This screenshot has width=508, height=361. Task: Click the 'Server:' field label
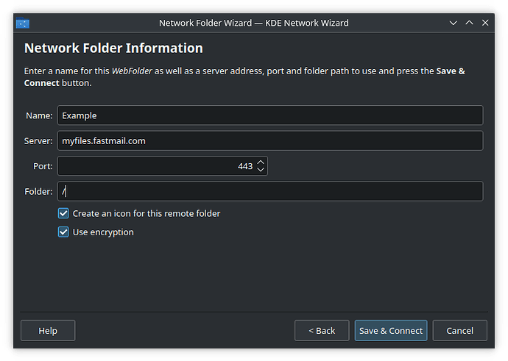[x=38, y=141]
